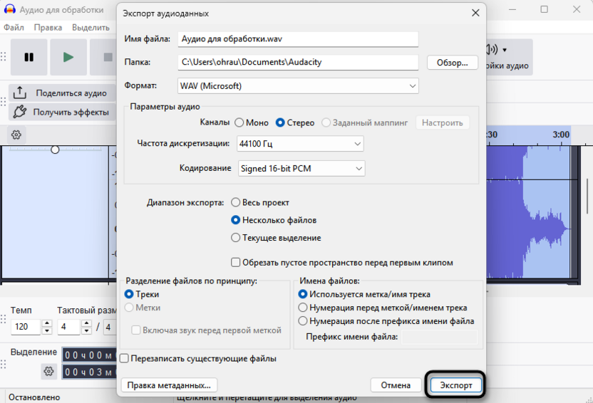The width and height of the screenshot is (593, 403).
Task: Click the folder path input field
Action: click(298, 62)
